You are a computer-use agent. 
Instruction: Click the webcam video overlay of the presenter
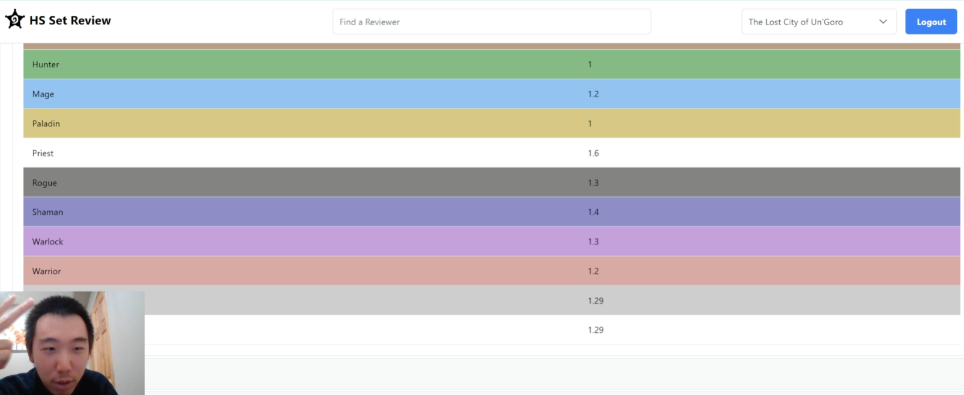point(72,343)
